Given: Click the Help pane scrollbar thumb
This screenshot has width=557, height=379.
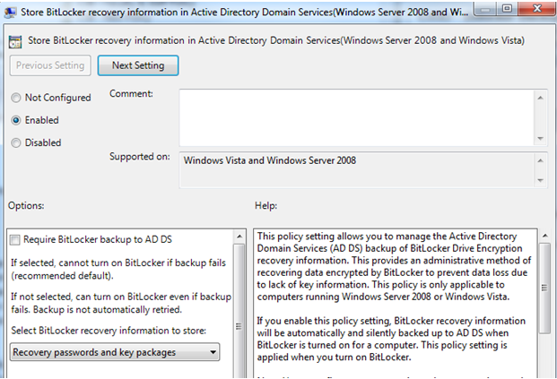Looking at the screenshot, I should pyautogui.click(x=544, y=288).
